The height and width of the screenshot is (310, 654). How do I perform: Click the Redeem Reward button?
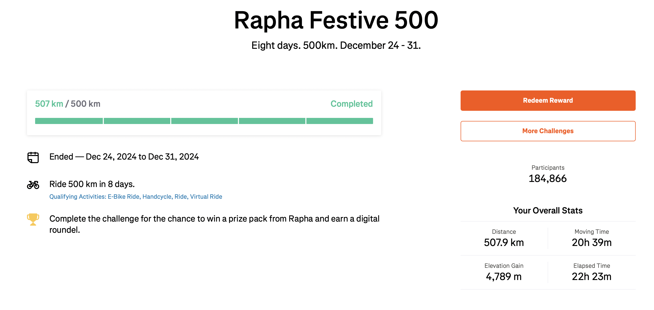coord(548,100)
